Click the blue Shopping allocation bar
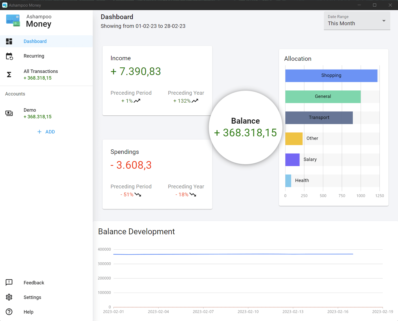The width and height of the screenshot is (398, 321). click(331, 76)
